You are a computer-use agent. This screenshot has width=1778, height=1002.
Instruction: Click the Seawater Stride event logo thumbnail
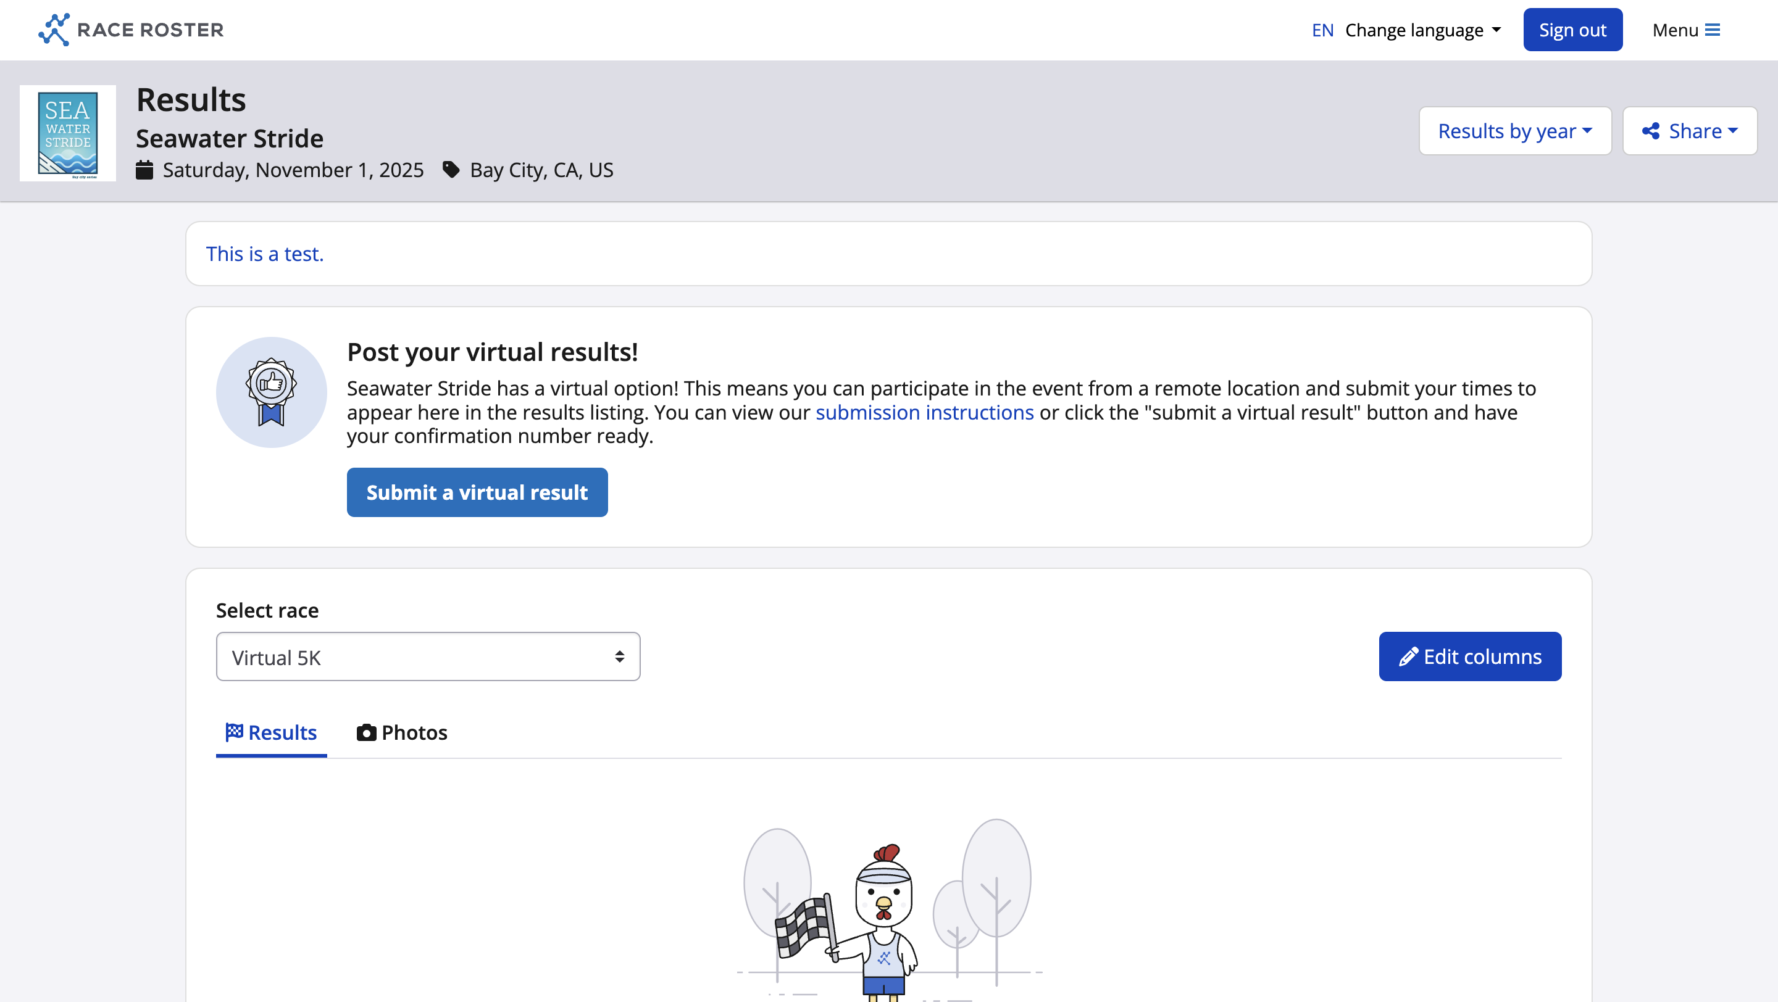click(x=68, y=133)
